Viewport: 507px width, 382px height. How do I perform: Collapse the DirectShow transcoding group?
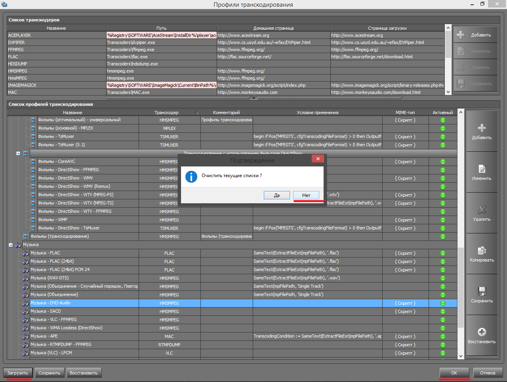(18, 153)
